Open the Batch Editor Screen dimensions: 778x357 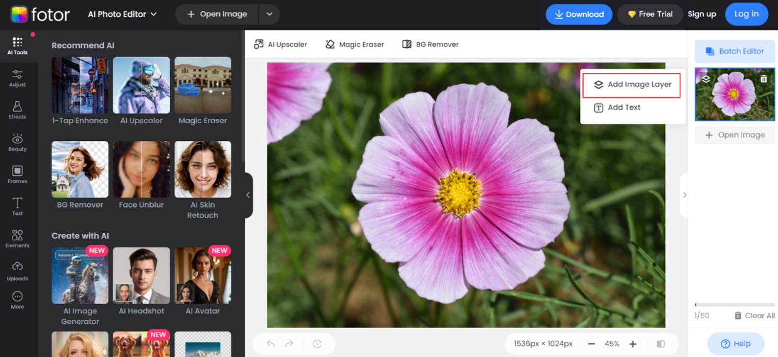point(734,51)
